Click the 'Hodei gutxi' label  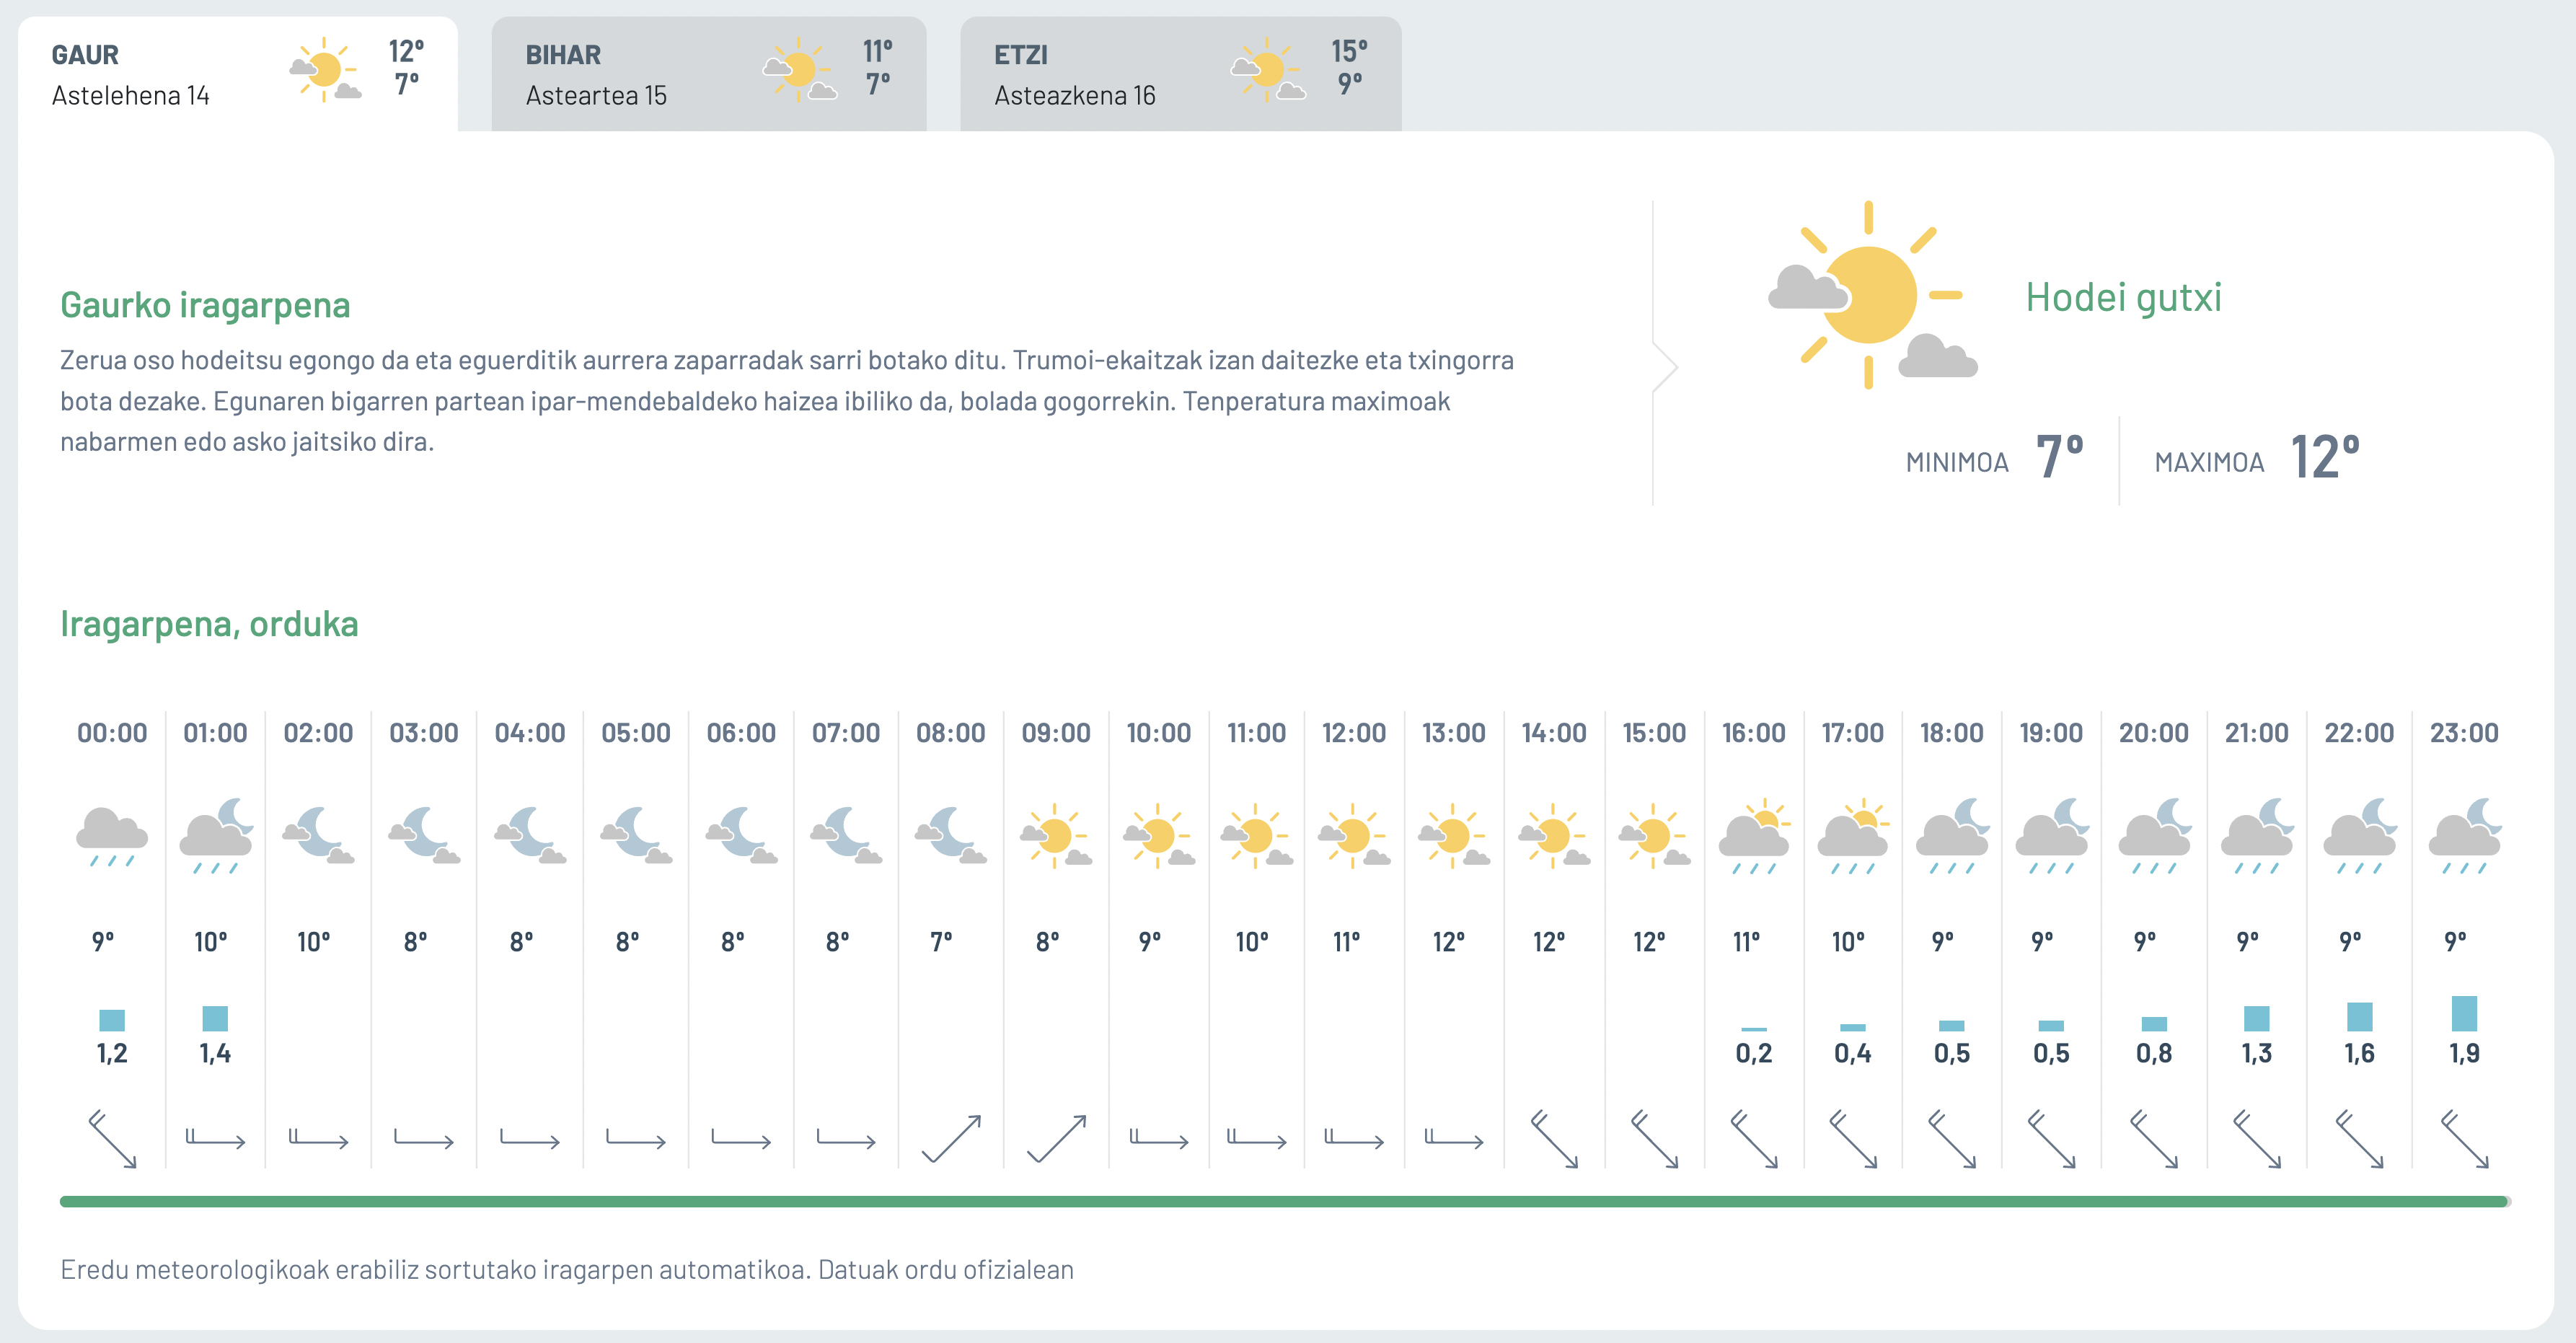click(2124, 297)
